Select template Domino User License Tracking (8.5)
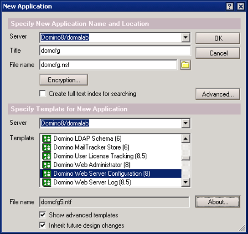The height and width of the screenshot is (234, 248). coord(111,156)
